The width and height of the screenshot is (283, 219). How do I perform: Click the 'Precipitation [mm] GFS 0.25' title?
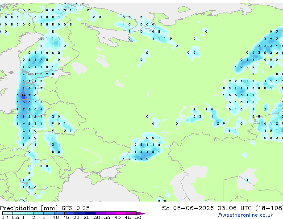click(45, 208)
